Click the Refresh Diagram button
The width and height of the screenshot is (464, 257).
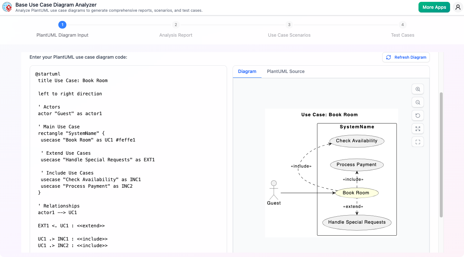pyautogui.click(x=406, y=57)
